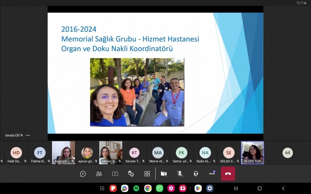Go to the Android home screen
311x194 pixels.
click(x=260, y=188)
